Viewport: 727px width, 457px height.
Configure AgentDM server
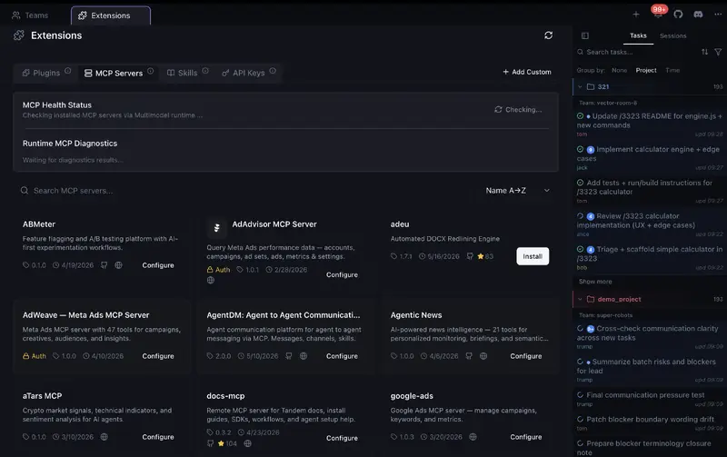pos(343,356)
